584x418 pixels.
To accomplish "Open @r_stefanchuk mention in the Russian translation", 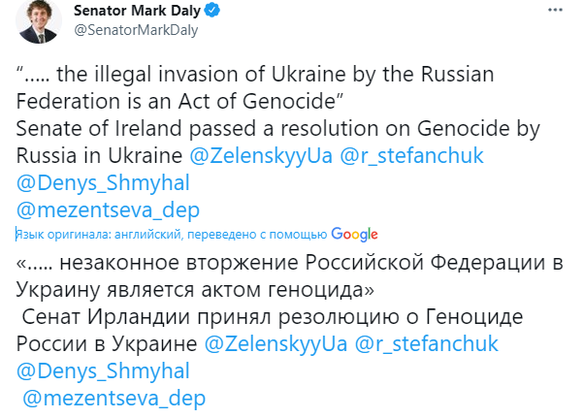I will (x=426, y=343).
